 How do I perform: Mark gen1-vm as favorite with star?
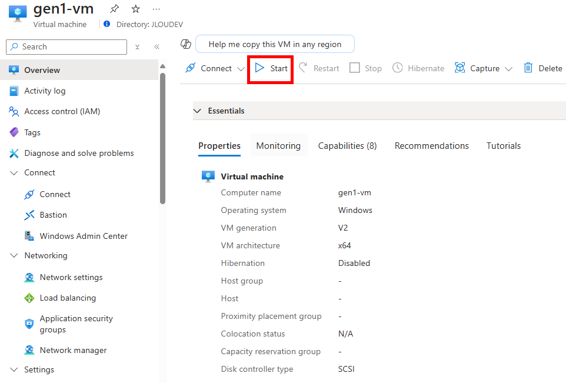tap(136, 9)
